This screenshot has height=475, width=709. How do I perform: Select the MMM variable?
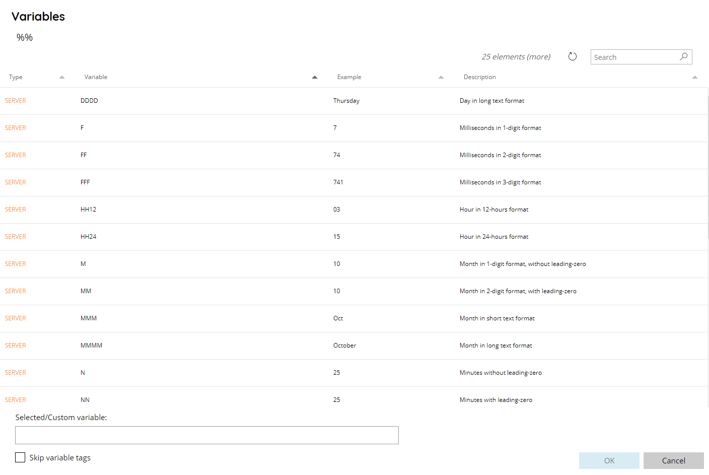point(89,318)
